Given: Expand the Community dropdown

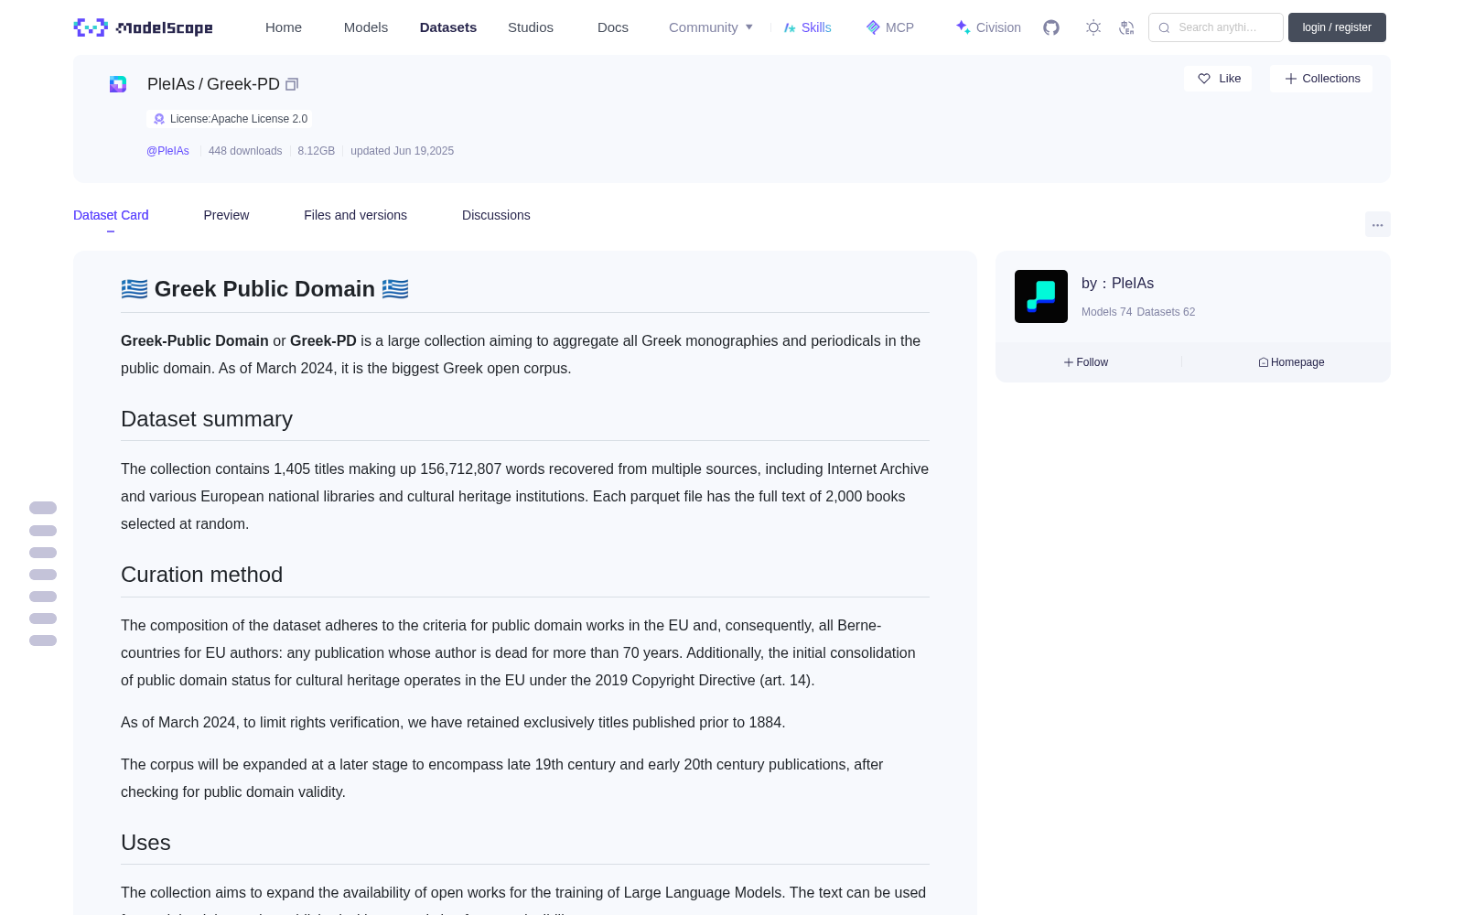Looking at the screenshot, I should coord(711,27).
